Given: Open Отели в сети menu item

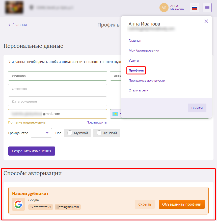Looking at the screenshot, I should (x=139, y=90).
